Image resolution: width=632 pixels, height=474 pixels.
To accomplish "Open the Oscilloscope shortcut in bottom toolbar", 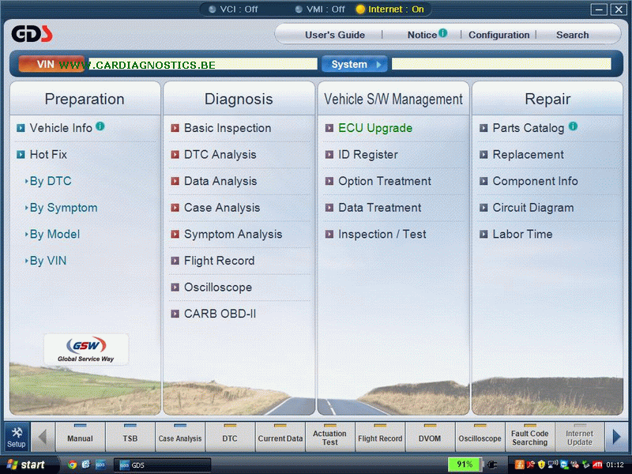I will coord(480,435).
